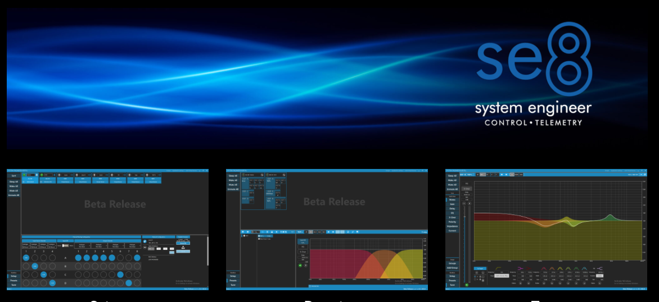Open the middle Presets screenshot thumbnail
Image resolution: width=659 pixels, height=302 pixels.
pos(327,229)
